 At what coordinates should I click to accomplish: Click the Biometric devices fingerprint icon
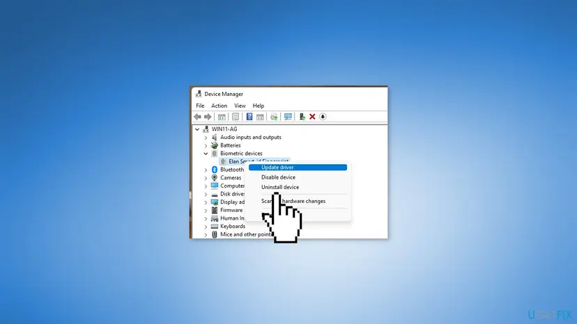click(215, 154)
